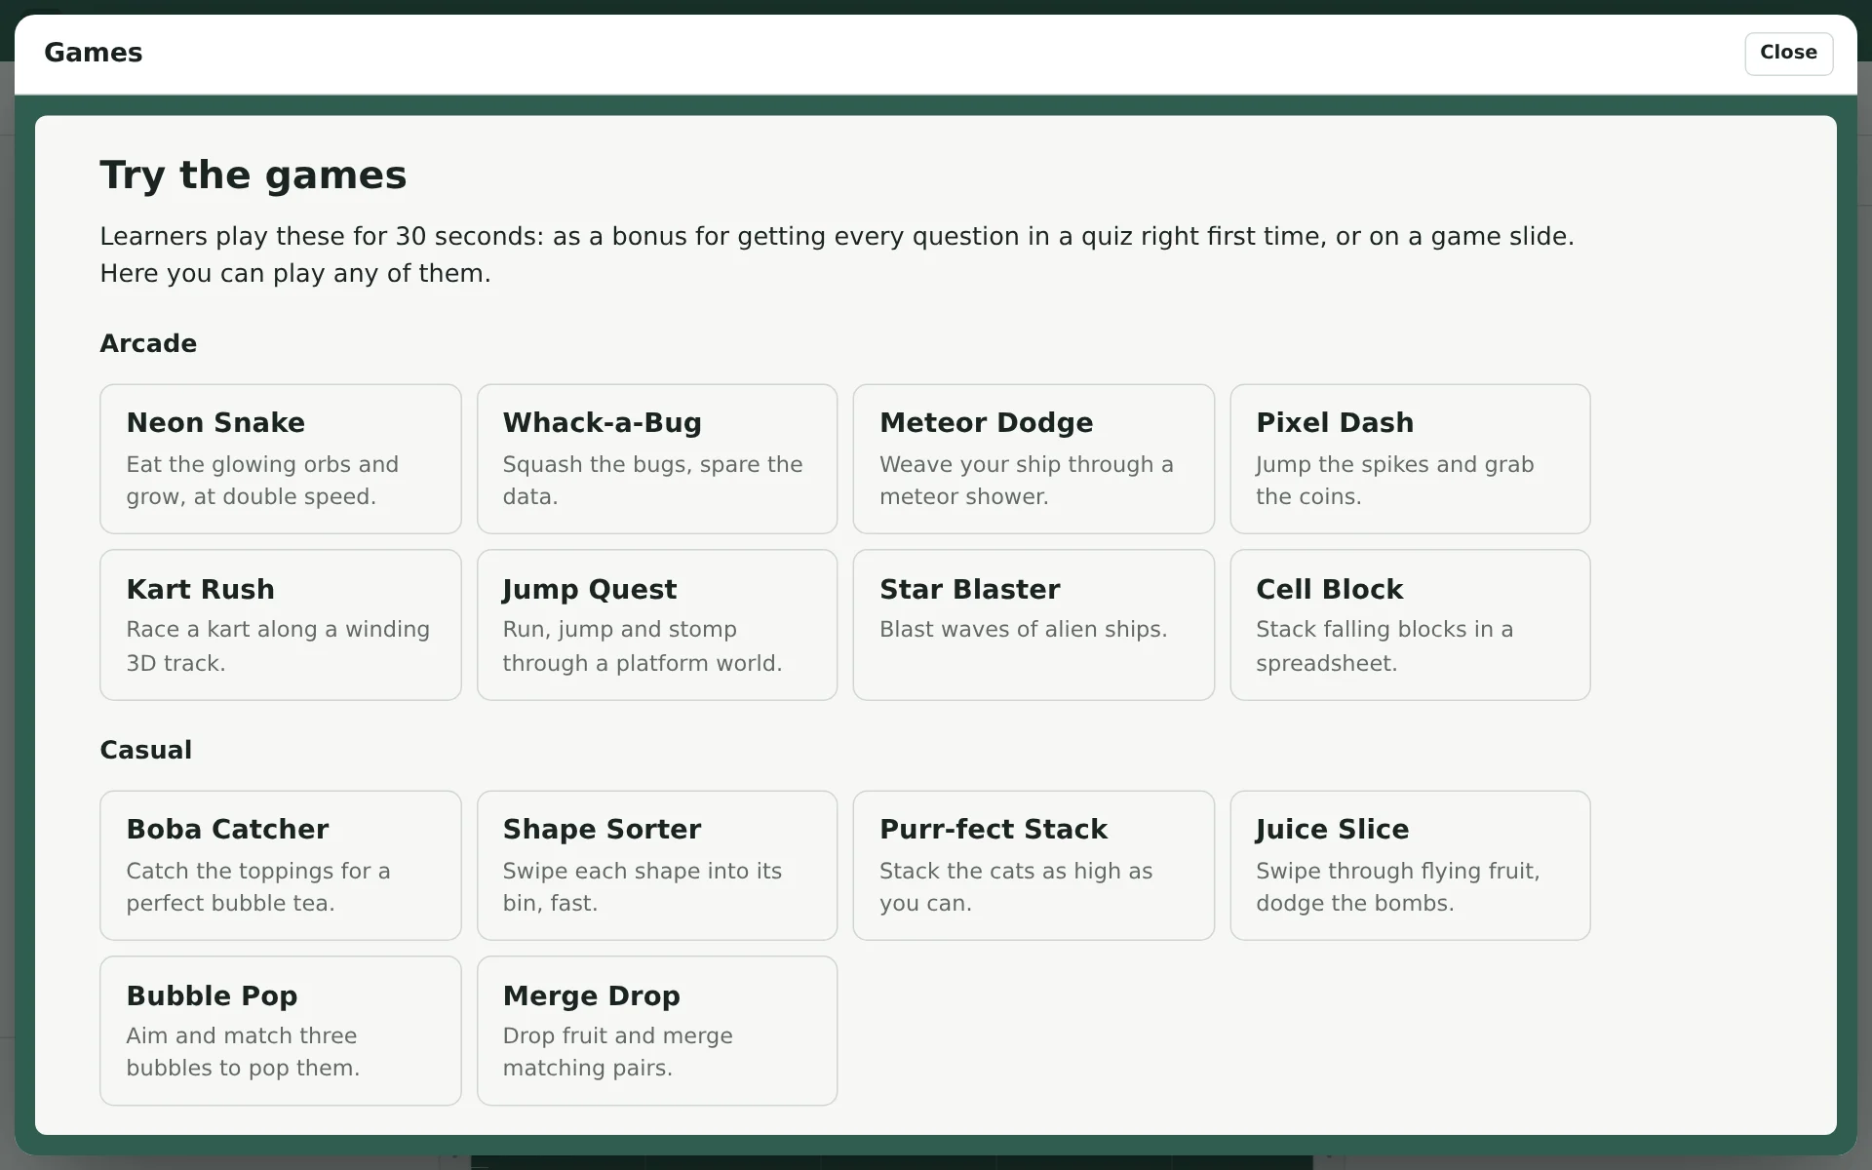Click the "Games" dialog title
Image resolution: width=1872 pixels, height=1170 pixels.
pos(94,53)
